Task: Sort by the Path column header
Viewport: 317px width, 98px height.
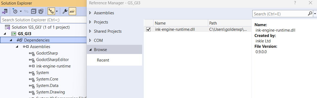Action: [230, 23]
